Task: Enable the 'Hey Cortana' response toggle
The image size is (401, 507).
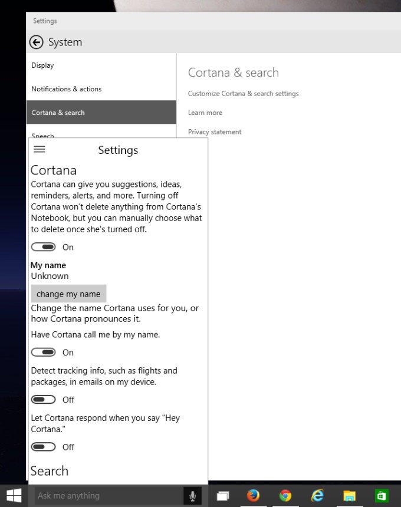Action: click(43, 447)
